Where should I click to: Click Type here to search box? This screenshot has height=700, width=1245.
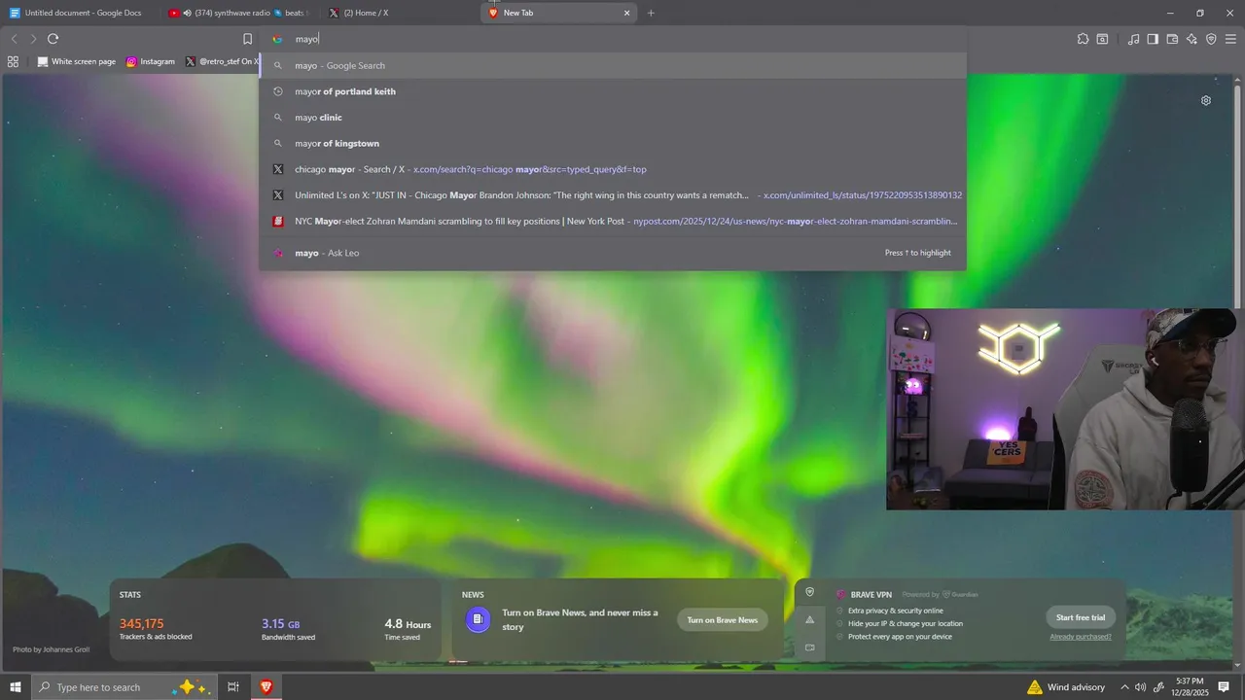(124, 687)
